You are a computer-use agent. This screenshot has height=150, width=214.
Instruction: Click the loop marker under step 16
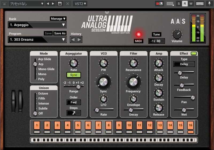[190, 132]
